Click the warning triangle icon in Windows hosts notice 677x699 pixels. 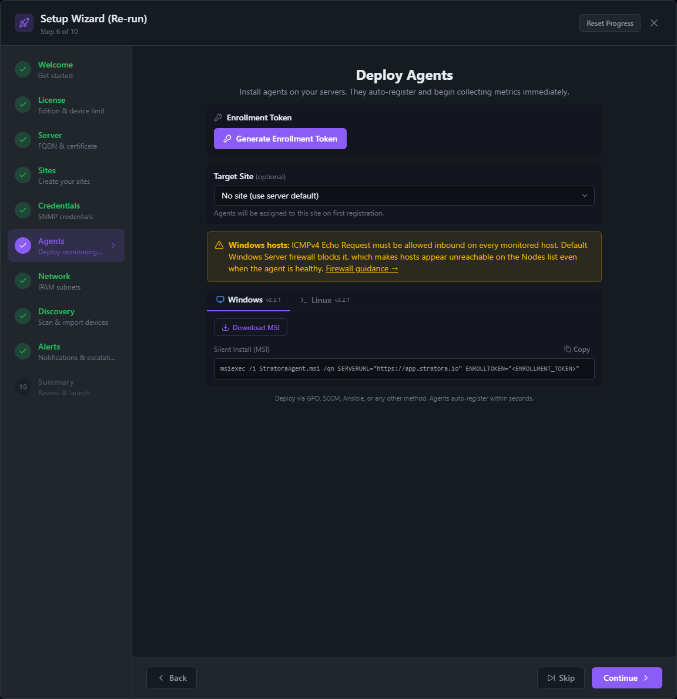(x=219, y=245)
